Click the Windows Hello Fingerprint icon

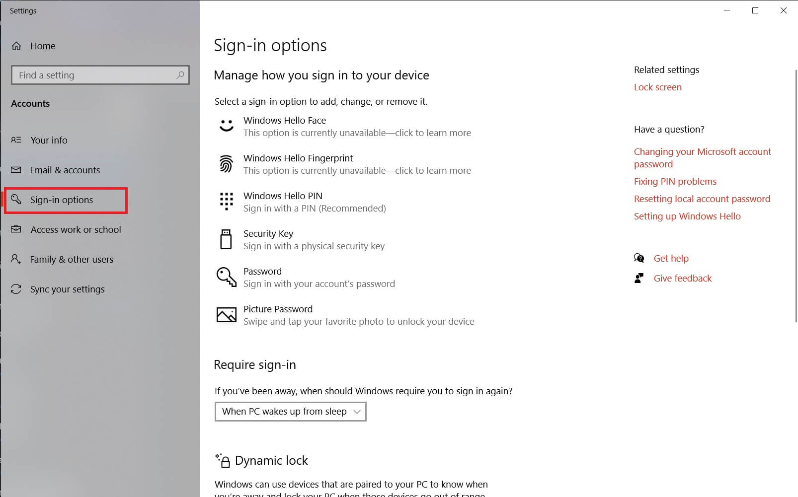point(226,163)
